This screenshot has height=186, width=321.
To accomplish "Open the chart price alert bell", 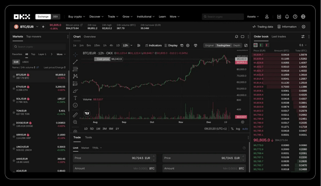I will pos(237,37).
